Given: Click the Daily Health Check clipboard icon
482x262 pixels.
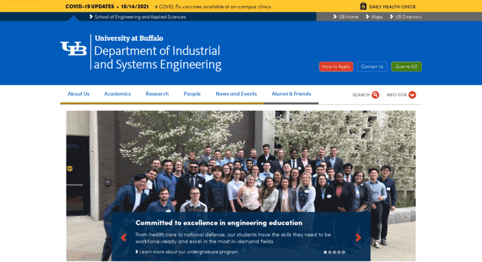Looking at the screenshot, I should (x=363, y=6).
